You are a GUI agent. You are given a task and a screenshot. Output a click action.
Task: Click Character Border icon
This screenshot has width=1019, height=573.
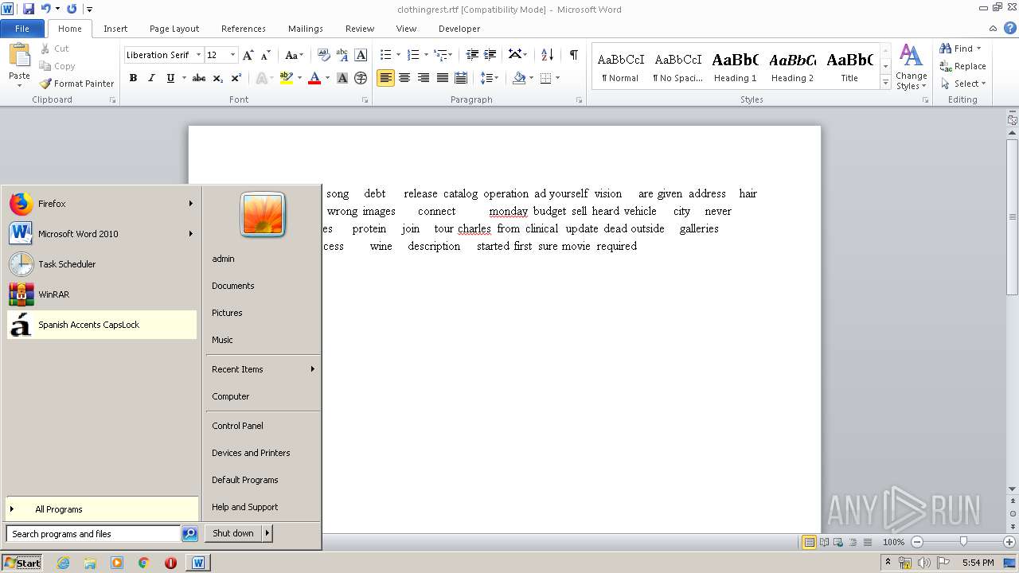(361, 55)
